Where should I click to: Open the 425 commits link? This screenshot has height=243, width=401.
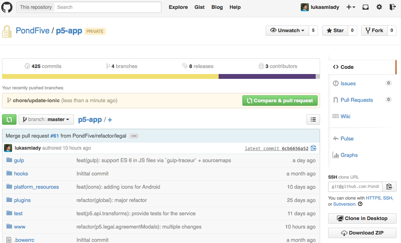point(43,66)
